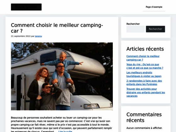Screen dimensions: 176x132
Task: Open the Yoga du rire article link
Action: (x=145, y=66)
